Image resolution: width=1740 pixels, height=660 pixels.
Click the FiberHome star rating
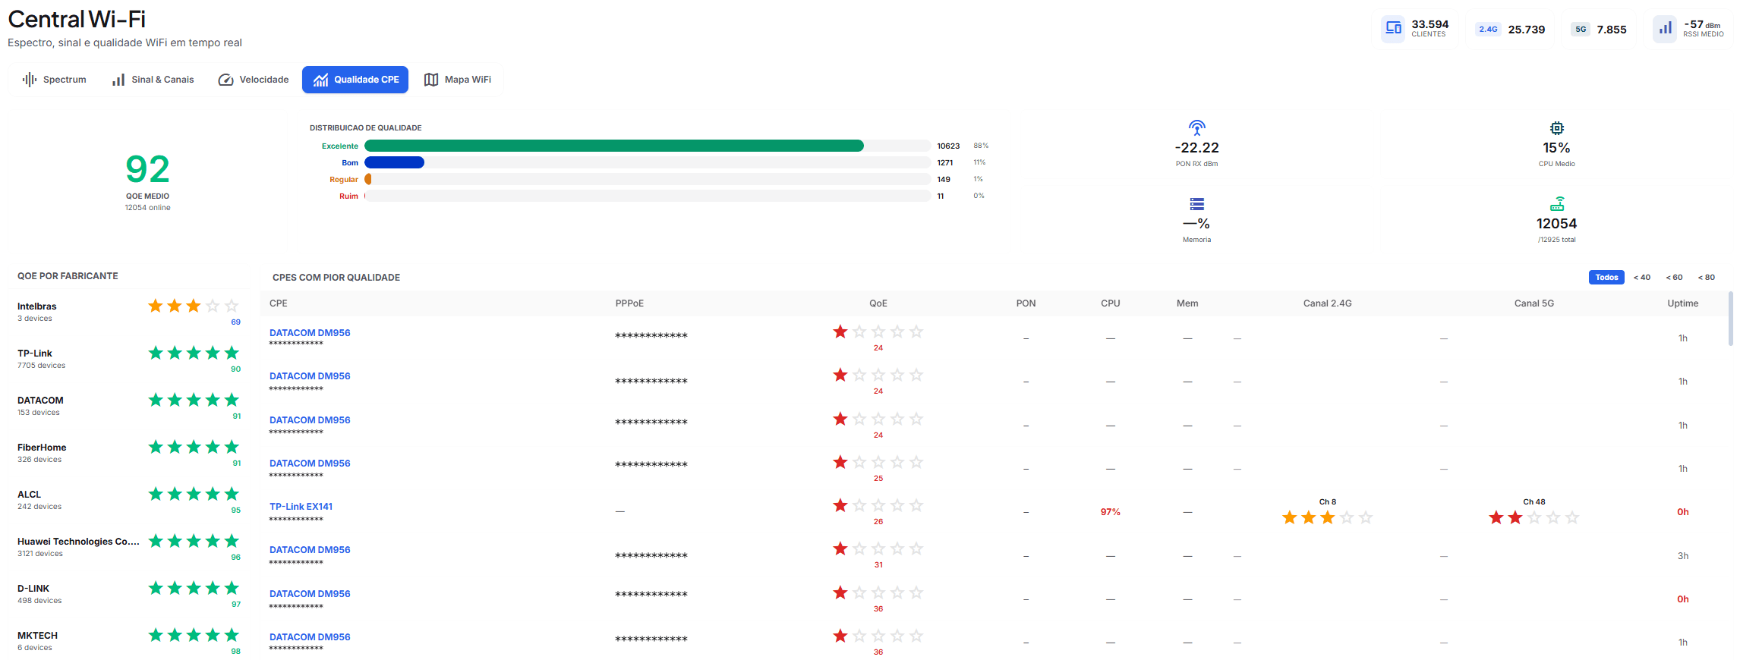coord(194,447)
